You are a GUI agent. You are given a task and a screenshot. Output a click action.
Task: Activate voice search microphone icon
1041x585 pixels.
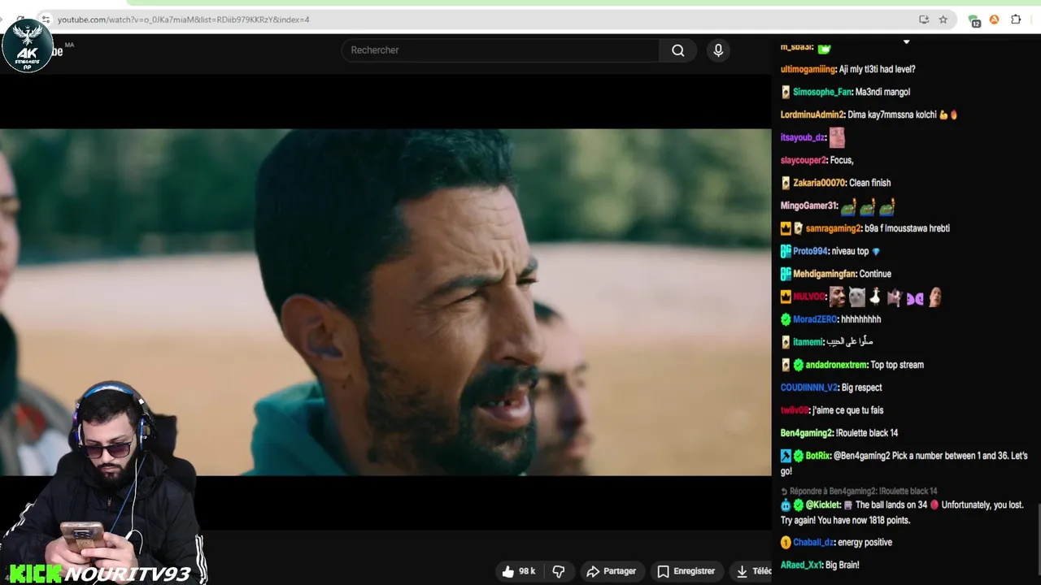(718, 50)
